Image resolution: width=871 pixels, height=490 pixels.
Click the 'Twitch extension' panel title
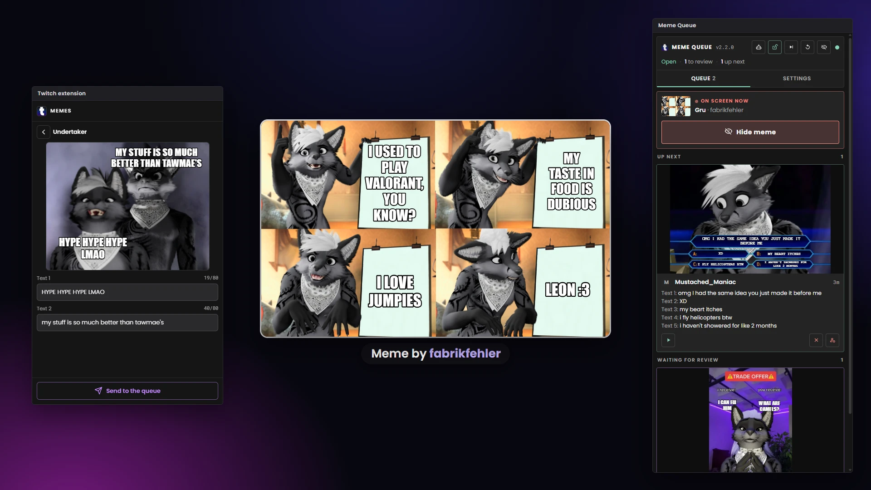62,93
